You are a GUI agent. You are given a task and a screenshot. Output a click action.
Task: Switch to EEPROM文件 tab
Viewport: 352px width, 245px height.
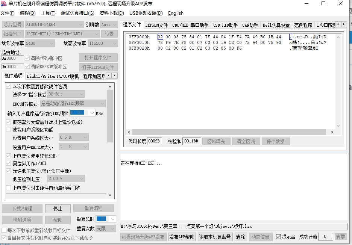click(156, 25)
